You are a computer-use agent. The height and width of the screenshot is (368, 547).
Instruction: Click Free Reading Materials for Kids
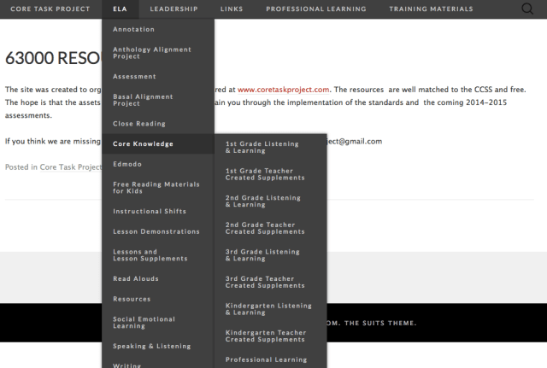pos(156,187)
